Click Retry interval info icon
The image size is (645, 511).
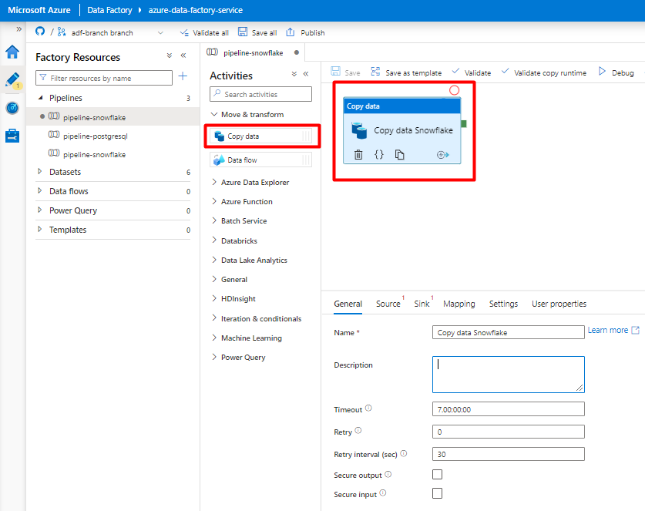404,453
